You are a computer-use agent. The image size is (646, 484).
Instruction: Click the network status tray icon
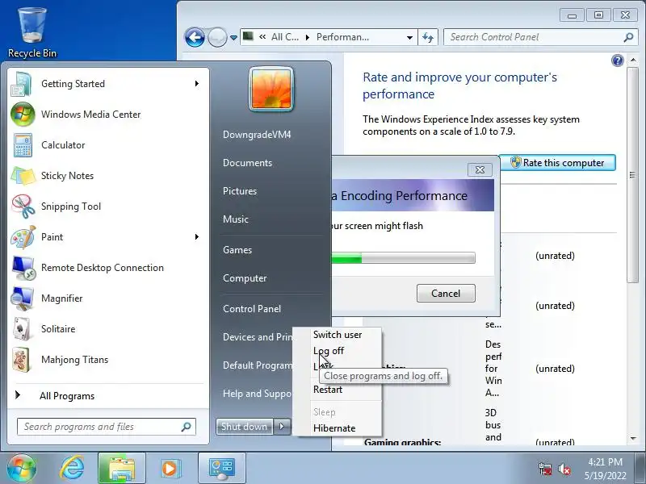coord(544,469)
